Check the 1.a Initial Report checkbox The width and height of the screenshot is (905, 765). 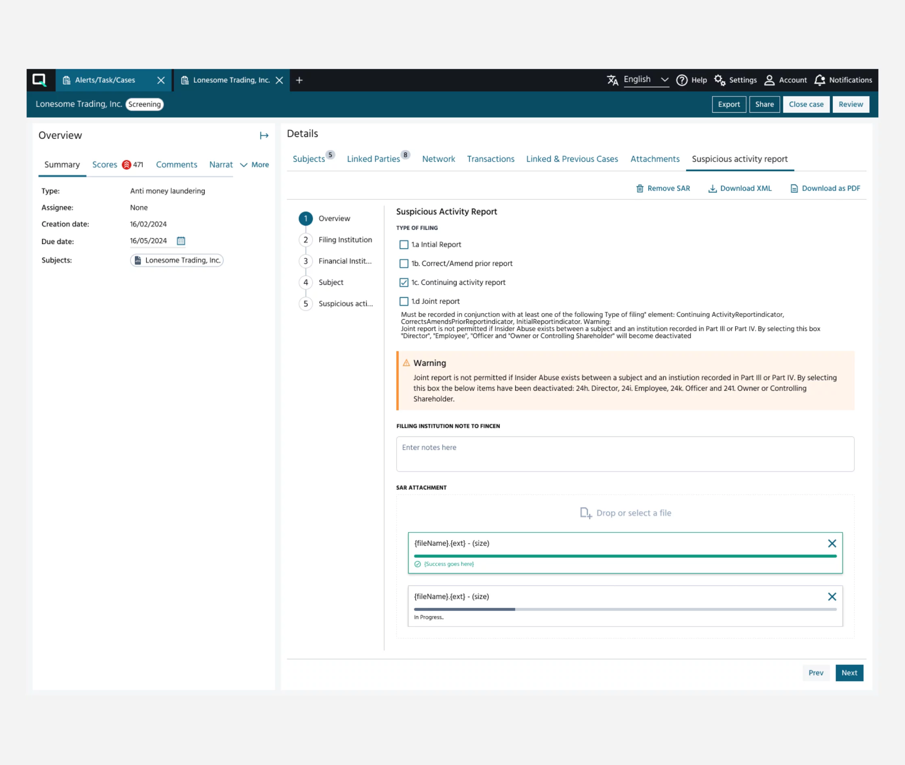tap(404, 245)
